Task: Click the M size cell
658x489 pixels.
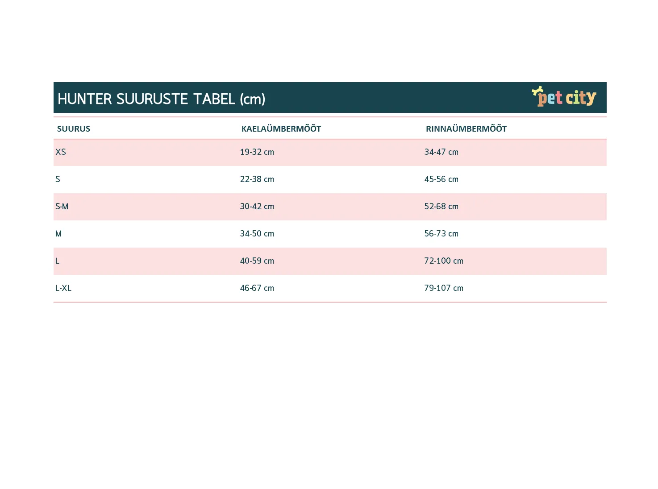Action: pos(58,234)
